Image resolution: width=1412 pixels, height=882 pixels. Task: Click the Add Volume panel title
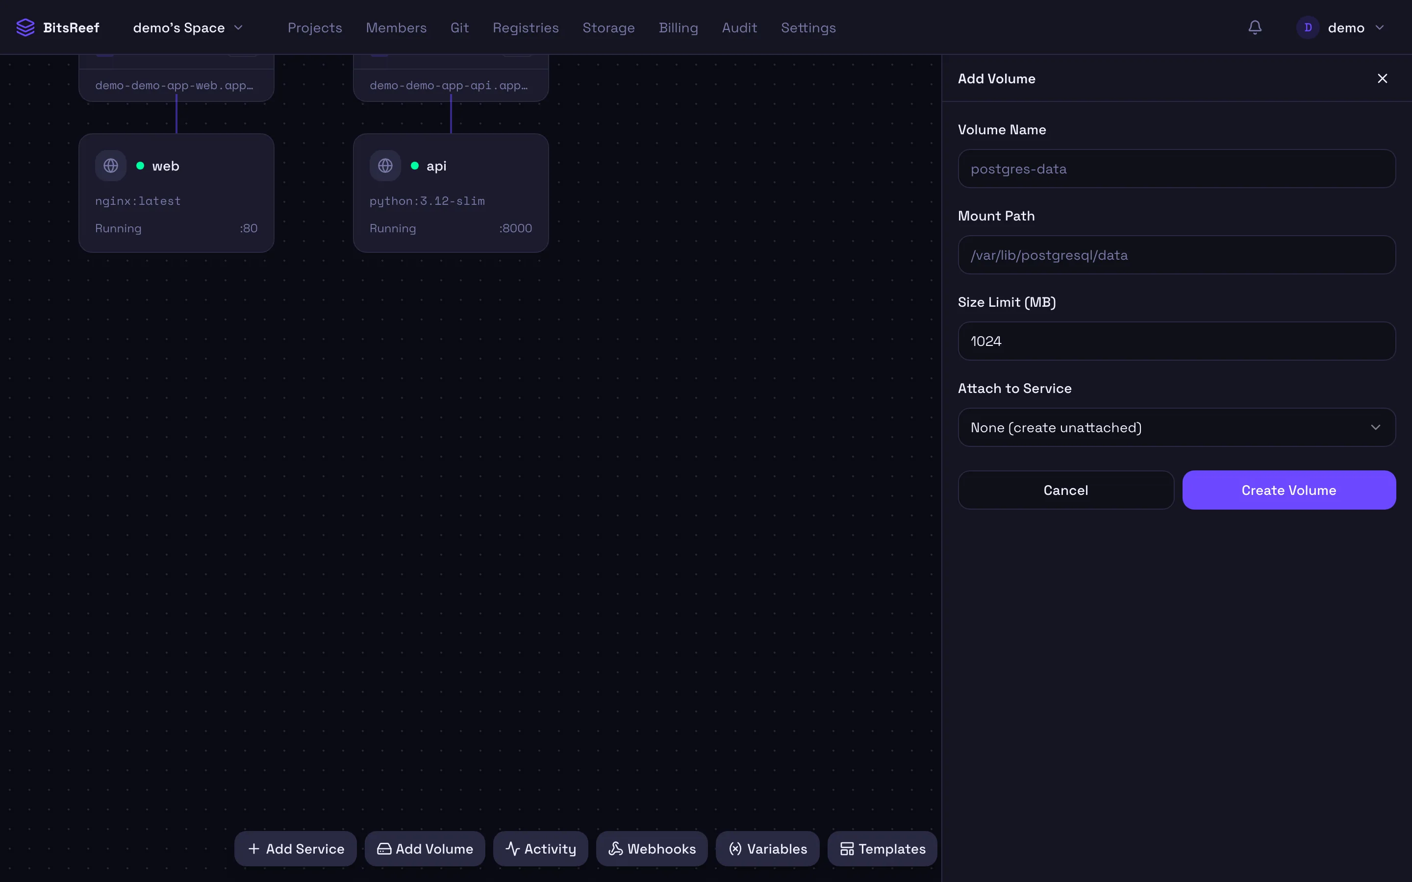click(997, 79)
